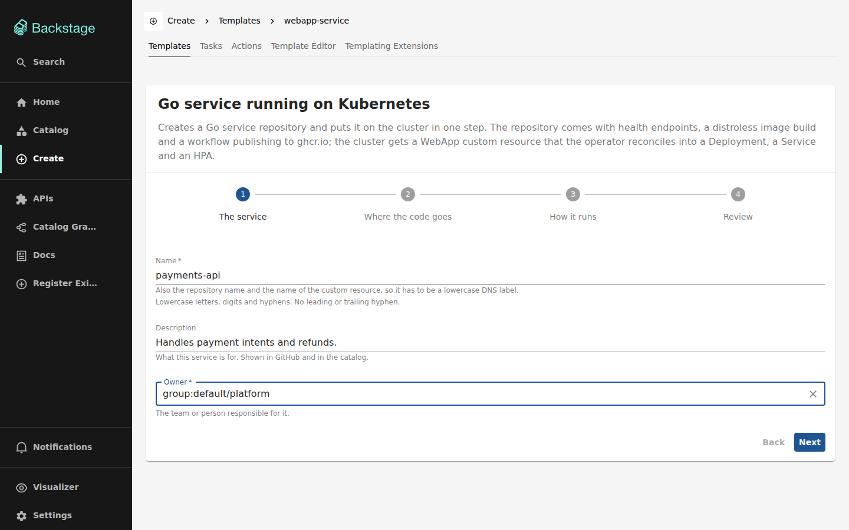849x530 pixels.
Task: Open Search in the sidebar
Action: [x=66, y=62]
